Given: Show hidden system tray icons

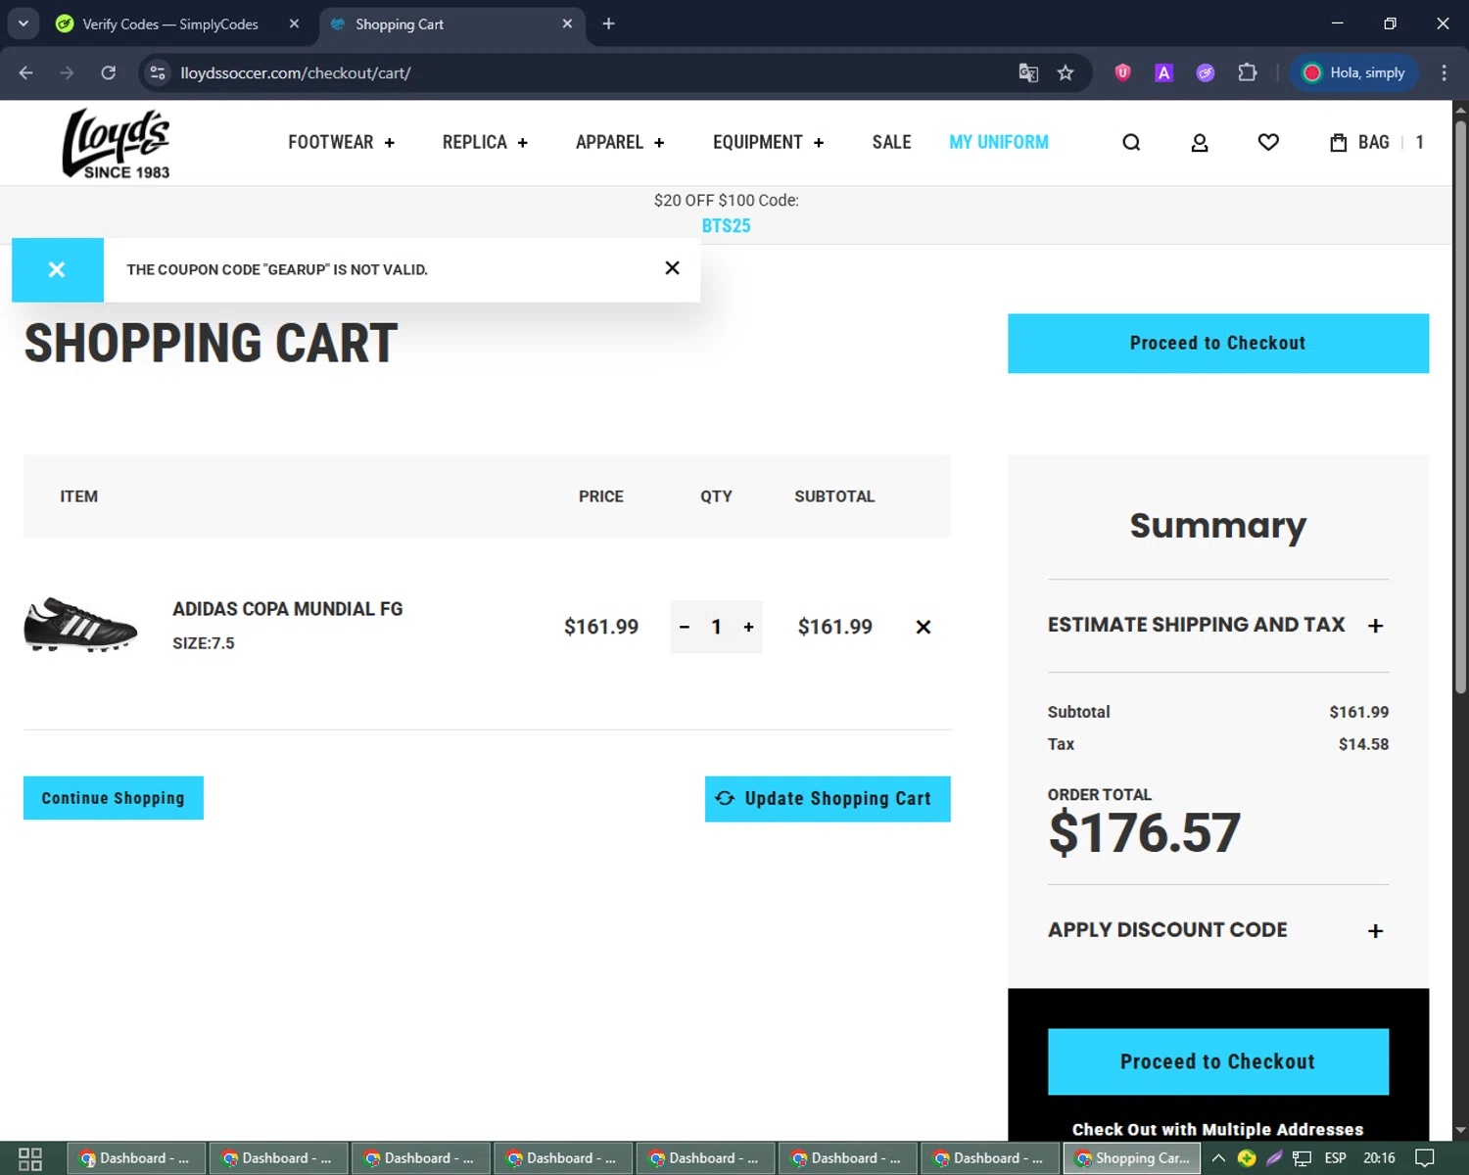Looking at the screenshot, I should click(1218, 1158).
